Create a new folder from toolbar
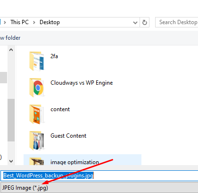 [10, 38]
